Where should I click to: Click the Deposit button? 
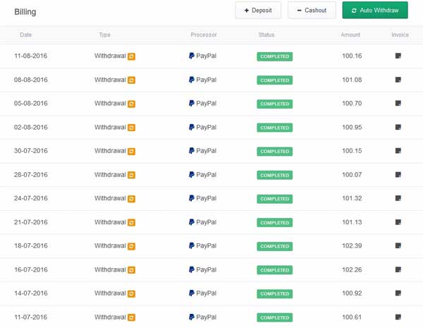(258, 11)
